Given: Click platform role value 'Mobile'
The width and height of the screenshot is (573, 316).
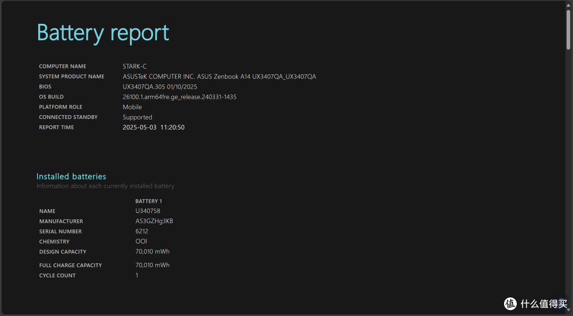Looking at the screenshot, I should pyautogui.click(x=132, y=107).
